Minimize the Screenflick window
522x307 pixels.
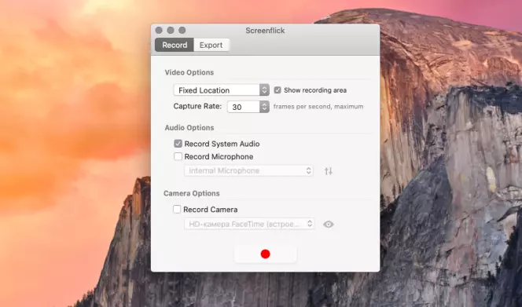pos(171,31)
